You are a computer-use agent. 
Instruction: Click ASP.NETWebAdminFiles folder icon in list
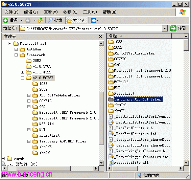[x=111, y=53]
